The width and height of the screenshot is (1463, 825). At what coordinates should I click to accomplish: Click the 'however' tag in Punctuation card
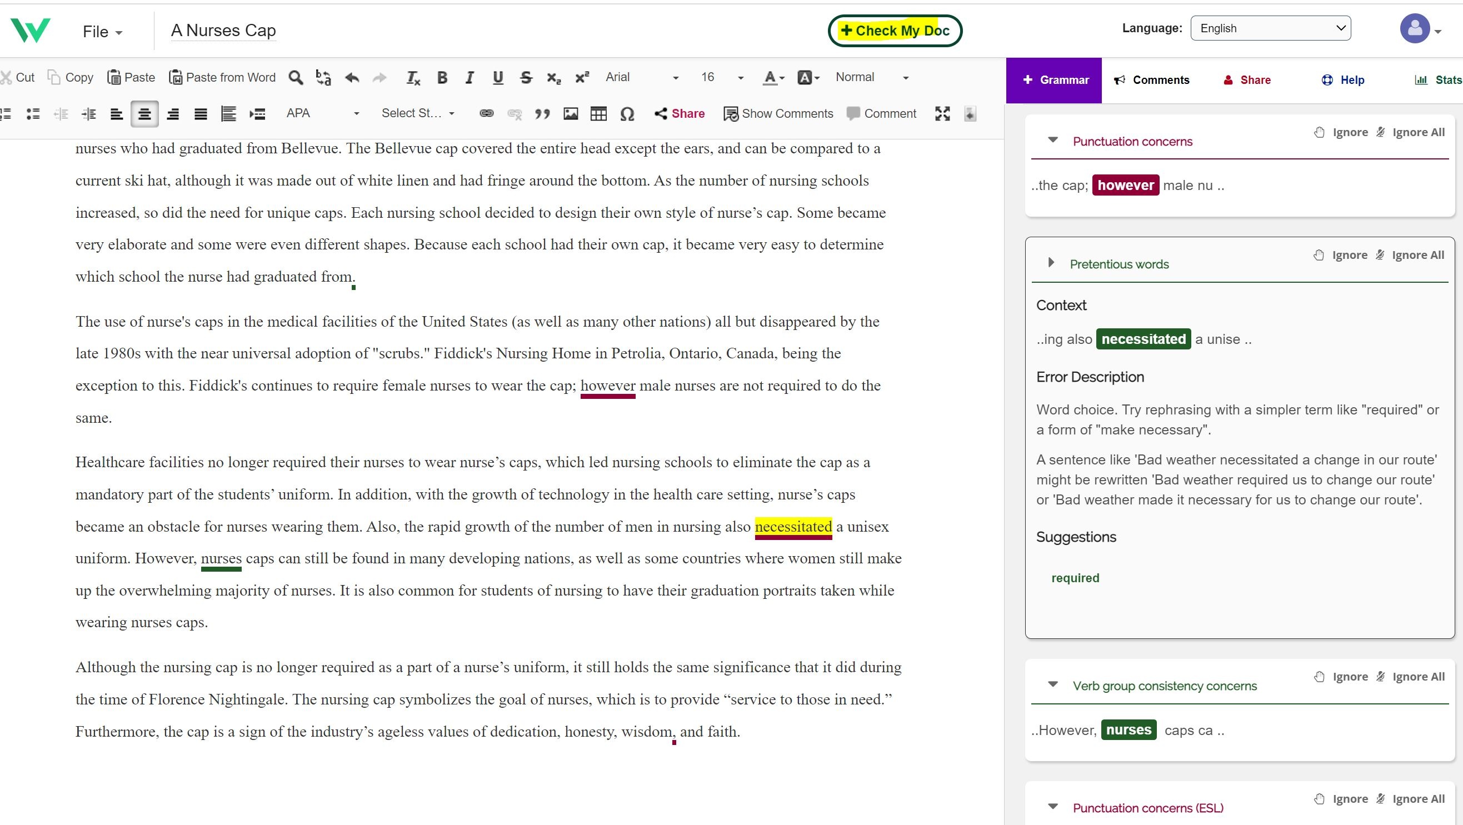1125,185
